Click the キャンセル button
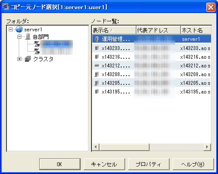Image resolution: width=218 pixels, height=174 pixels. coord(104,164)
